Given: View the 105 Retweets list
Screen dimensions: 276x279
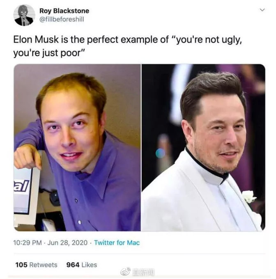Looking at the screenshot, I should [36, 265].
